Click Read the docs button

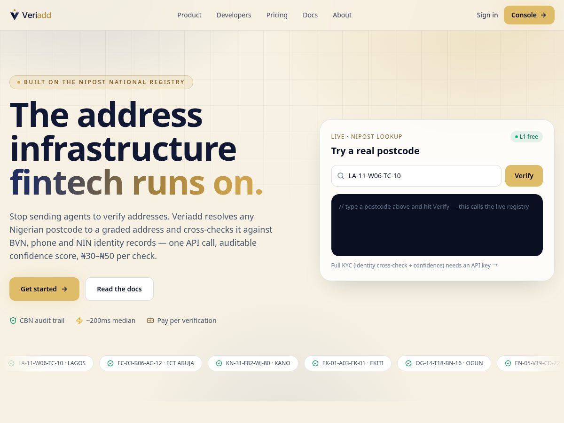pos(119,289)
